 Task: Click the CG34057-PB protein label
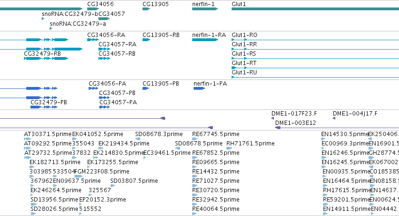(117, 93)
